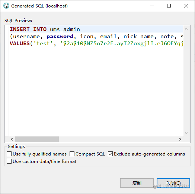Viewport: 195px width, 194px height.
Task: Click the 'icon' column in SQL preview
Action: click(x=87, y=37)
